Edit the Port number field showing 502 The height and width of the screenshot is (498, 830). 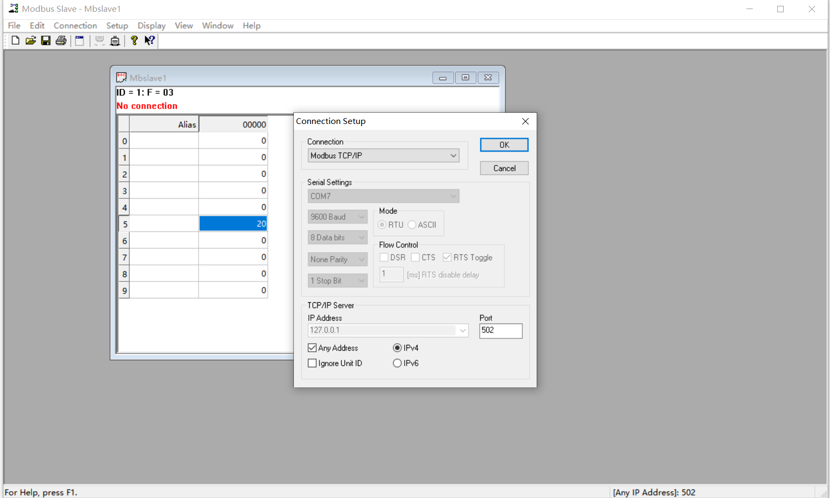pos(500,330)
